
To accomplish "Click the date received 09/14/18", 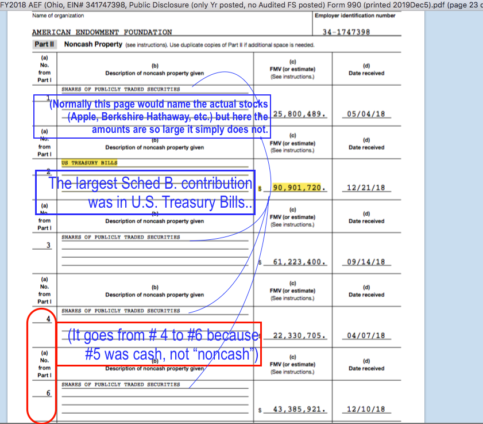I will (x=366, y=262).
